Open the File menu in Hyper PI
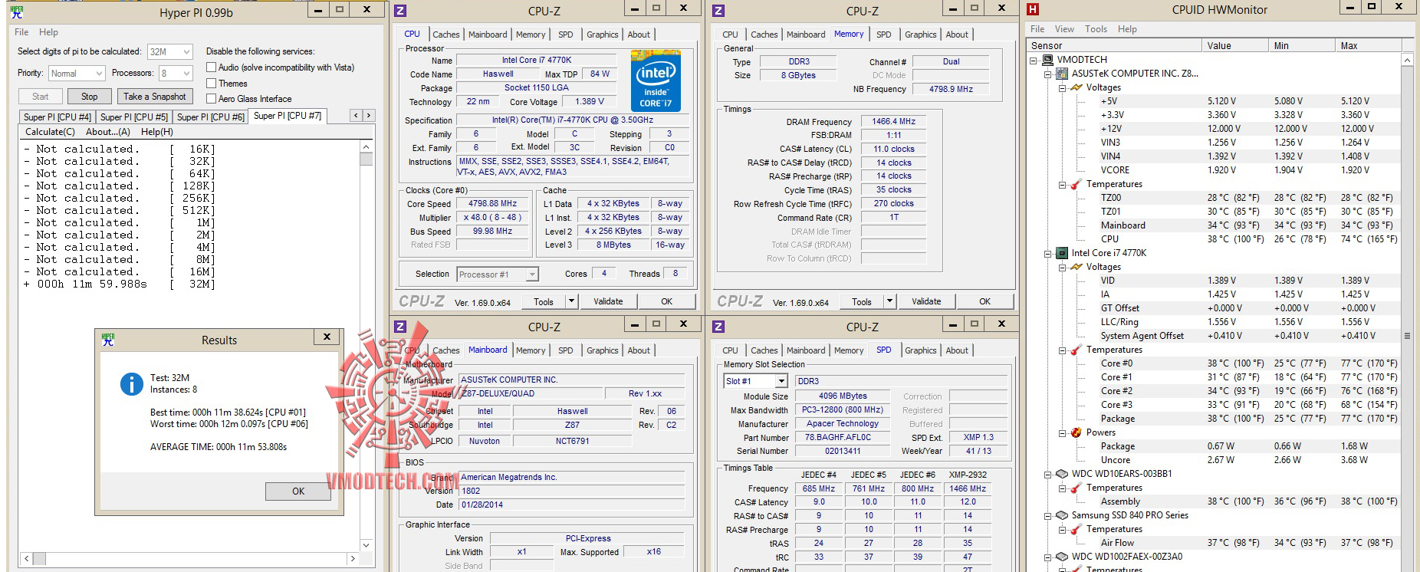 coord(21,32)
